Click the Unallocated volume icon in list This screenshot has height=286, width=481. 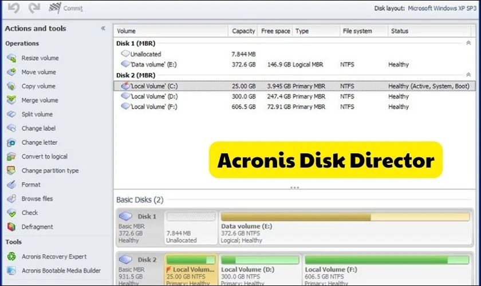(x=125, y=54)
